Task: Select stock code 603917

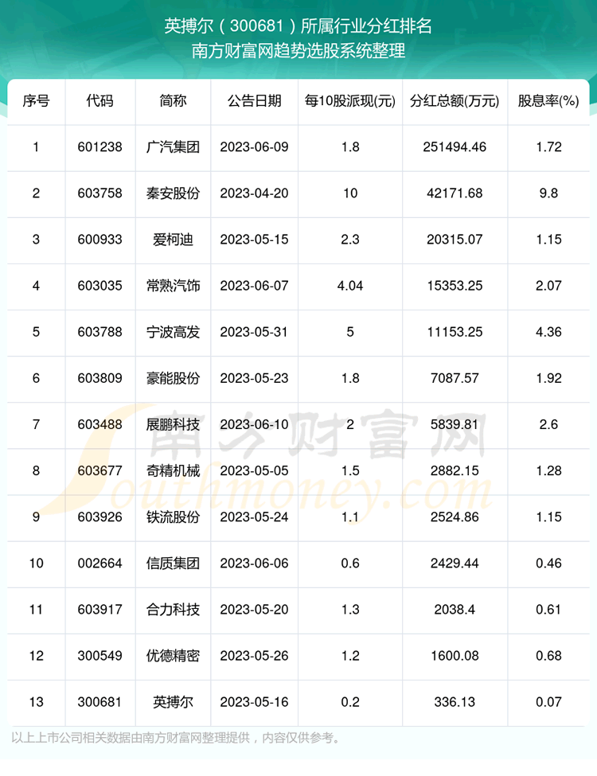Action: pos(100,609)
